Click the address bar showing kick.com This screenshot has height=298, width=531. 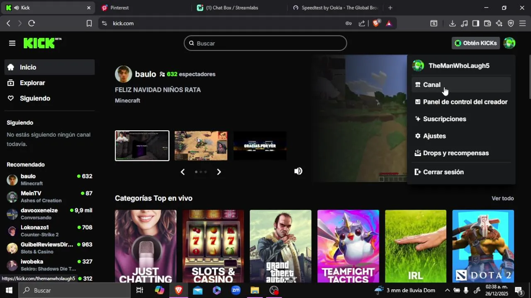224,24
